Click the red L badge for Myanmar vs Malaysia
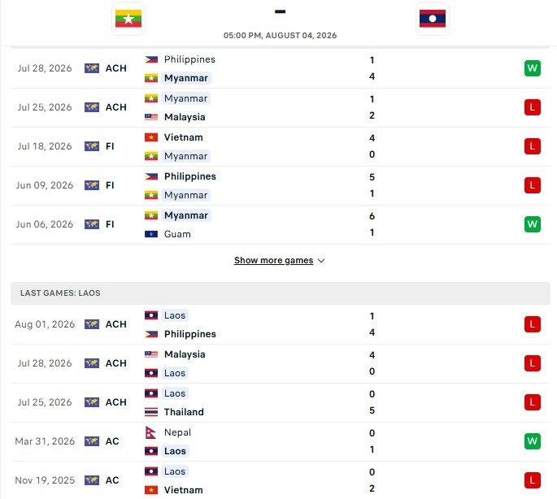The width and height of the screenshot is (557, 499). click(532, 107)
